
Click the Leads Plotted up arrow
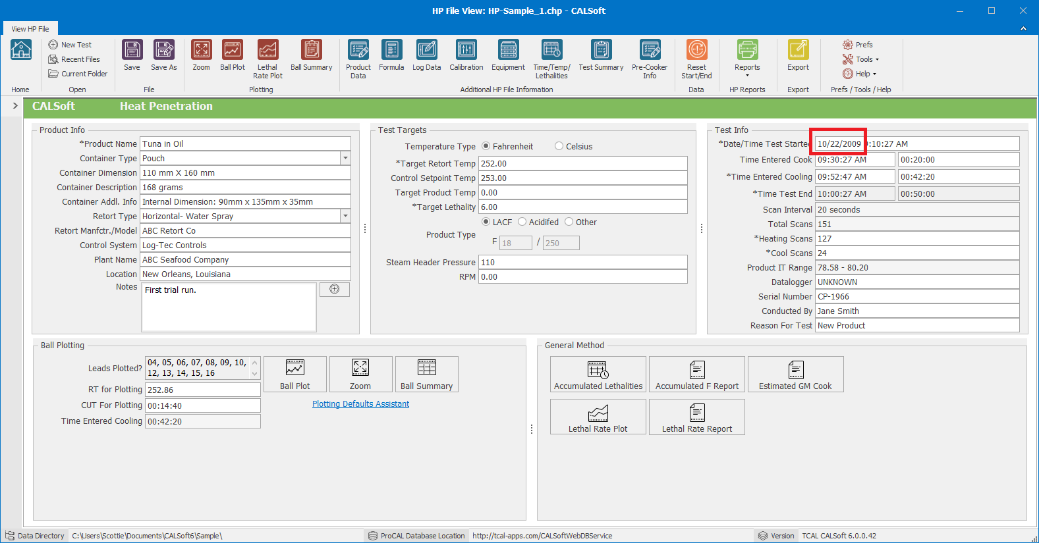(x=255, y=363)
